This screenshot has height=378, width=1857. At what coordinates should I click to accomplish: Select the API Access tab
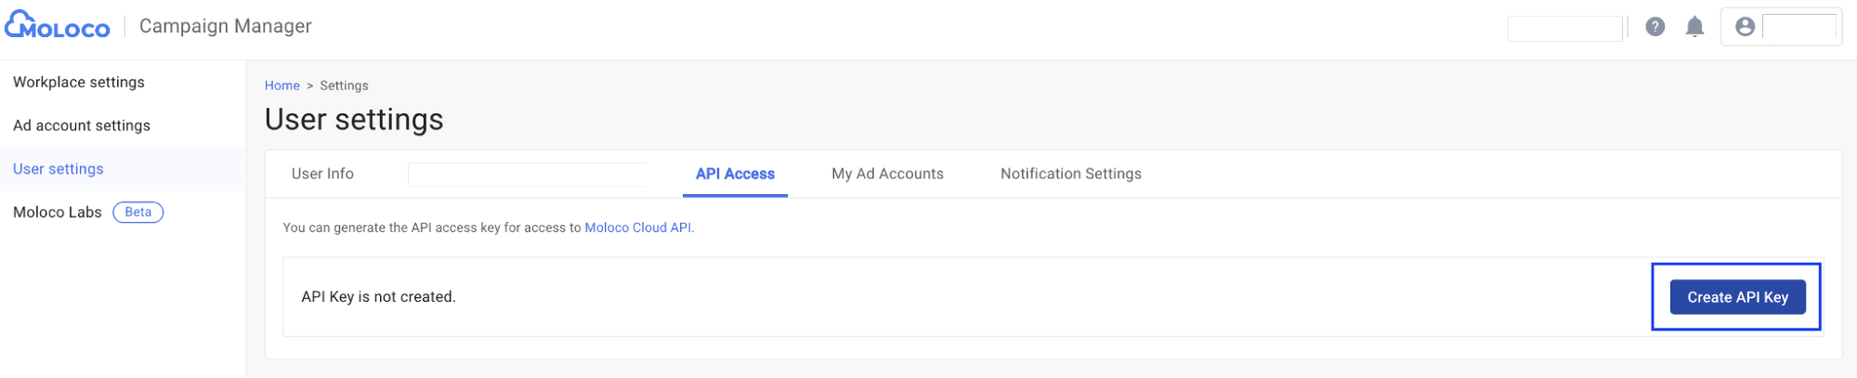pos(736,174)
